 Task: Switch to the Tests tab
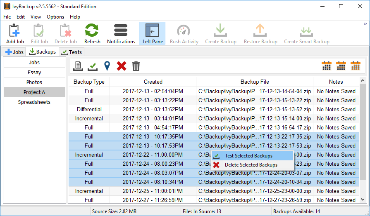(x=72, y=52)
